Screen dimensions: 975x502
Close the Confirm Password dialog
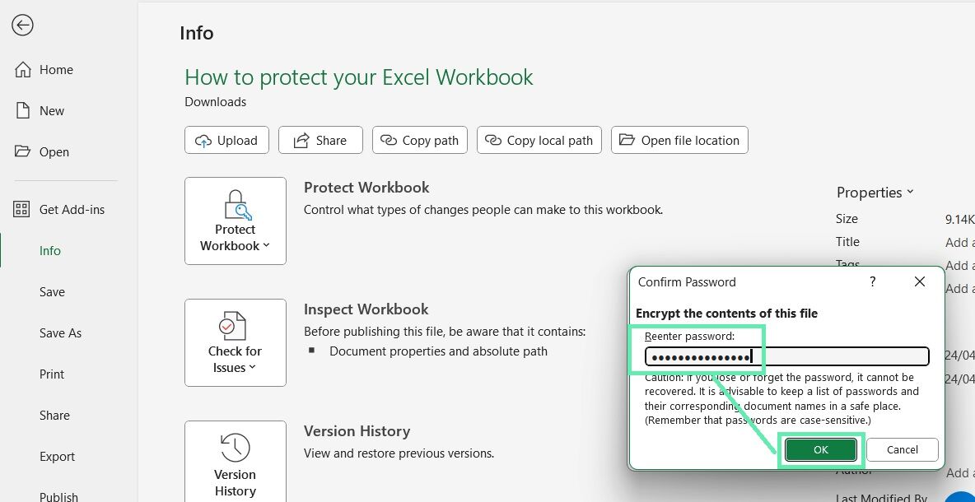pos(920,281)
